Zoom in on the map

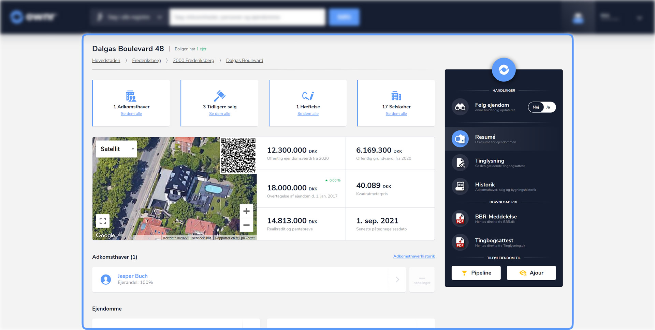click(x=246, y=211)
